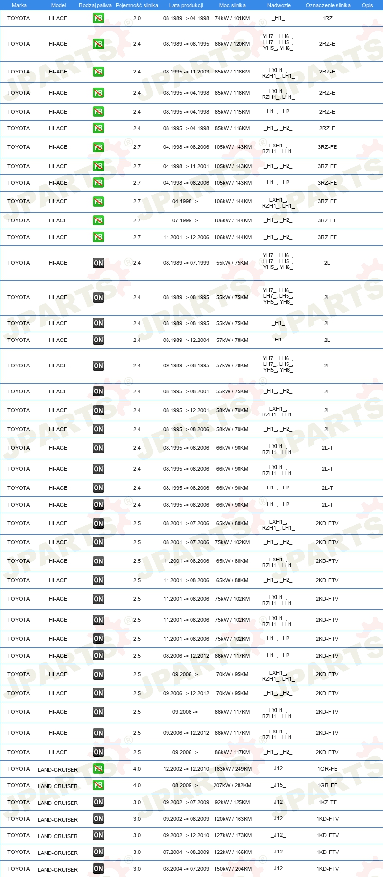Screen dimensions: 383x877
Task: Click the petrol icon in the 04.1998 -> open-ended row
Action: coord(98,201)
